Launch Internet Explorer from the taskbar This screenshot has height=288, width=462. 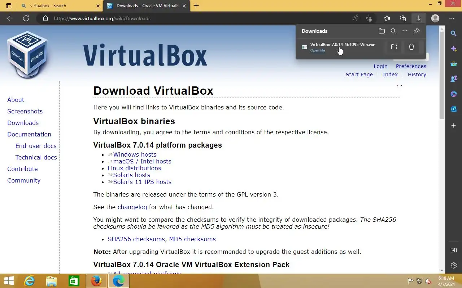[x=29, y=281]
